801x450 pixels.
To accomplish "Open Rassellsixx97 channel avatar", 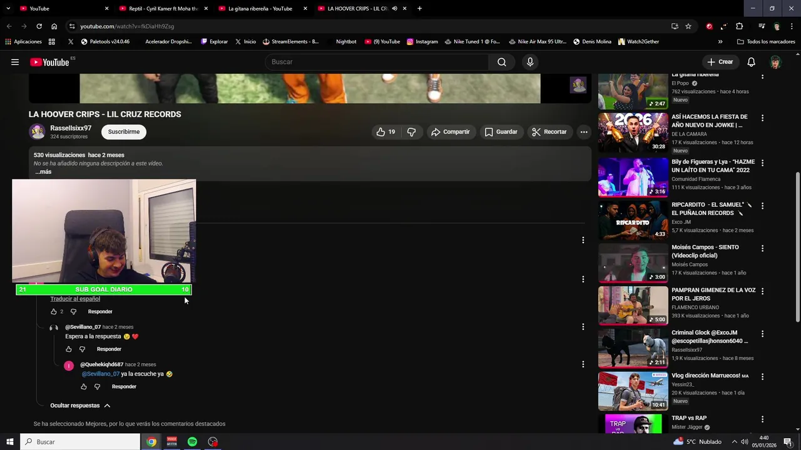I will click(38, 132).
